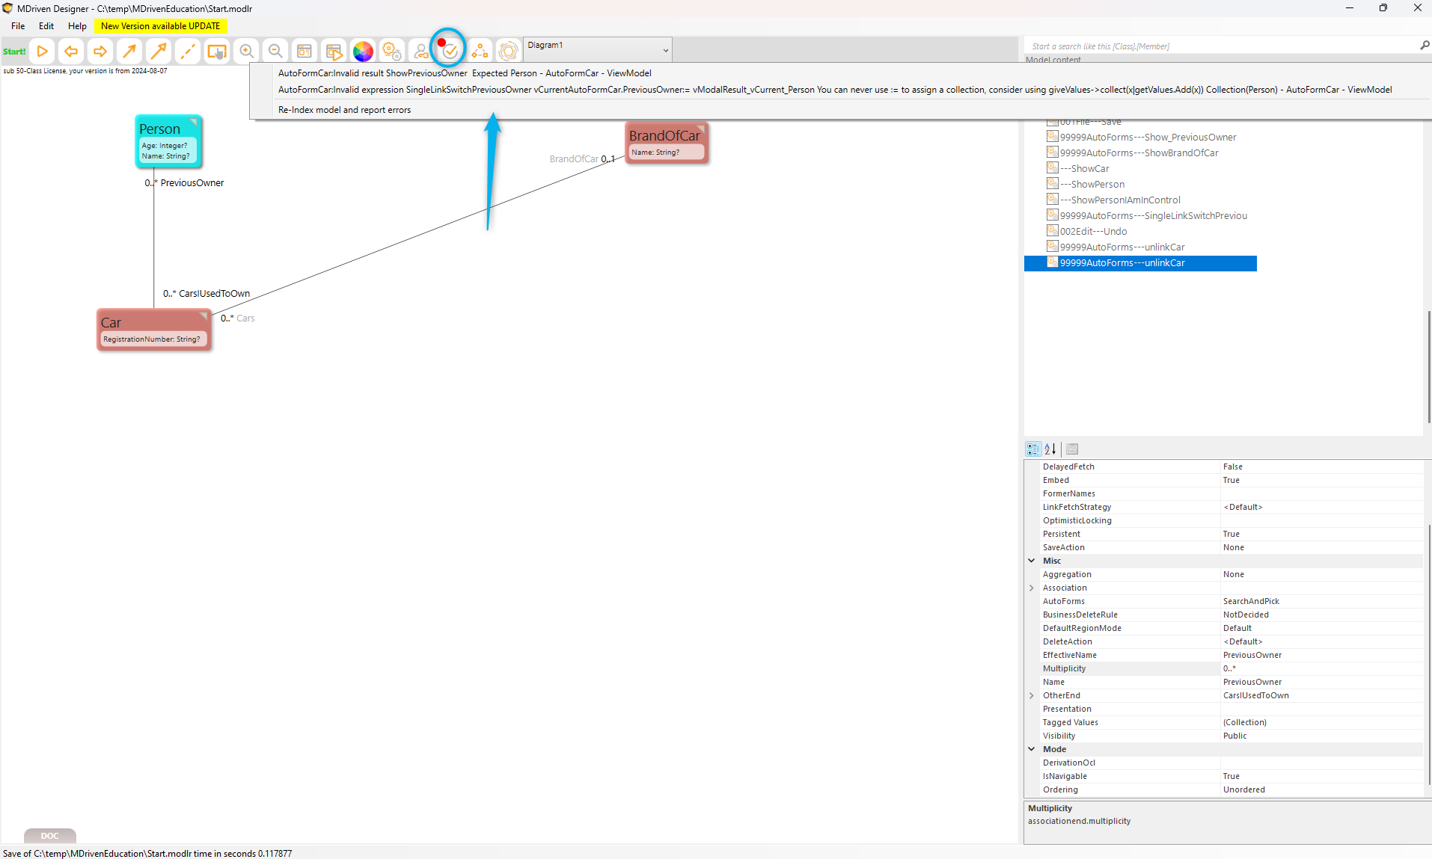Click the model search input field
The image size is (1432, 859).
[1220, 46]
